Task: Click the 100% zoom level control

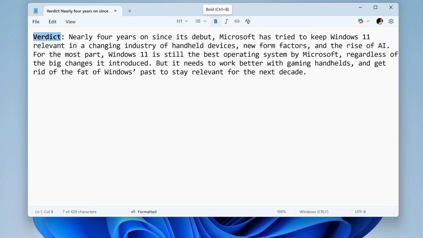Action: click(281, 211)
